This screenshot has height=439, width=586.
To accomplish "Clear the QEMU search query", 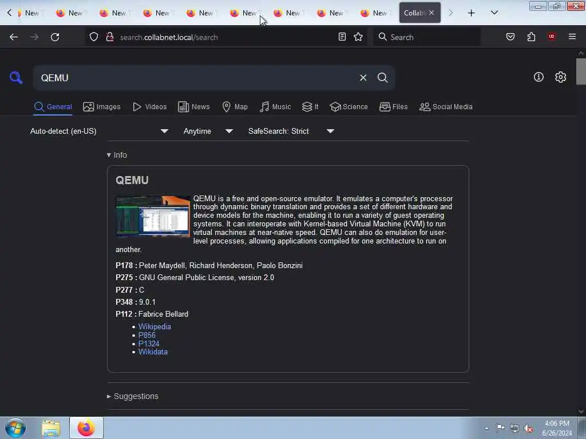I will (x=363, y=78).
